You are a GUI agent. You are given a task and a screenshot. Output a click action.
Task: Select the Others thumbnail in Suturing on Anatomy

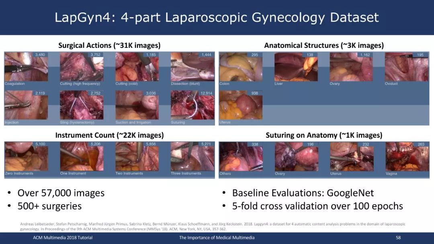[241, 156]
